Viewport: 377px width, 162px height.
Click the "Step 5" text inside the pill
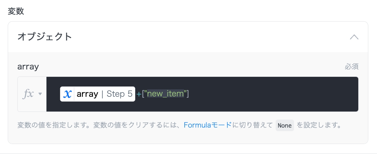[x=119, y=94]
